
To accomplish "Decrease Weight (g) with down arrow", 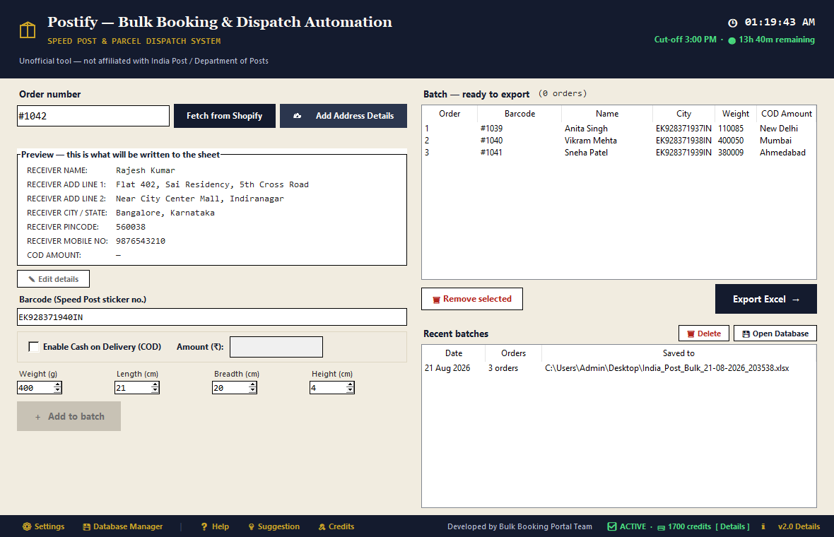I will coord(57,391).
